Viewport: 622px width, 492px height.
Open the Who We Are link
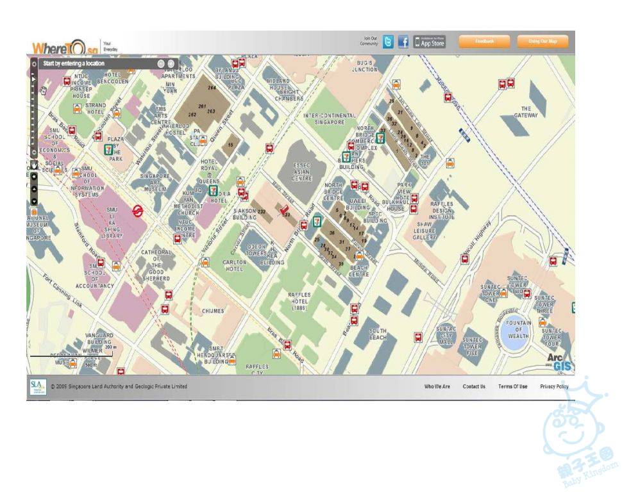[437, 387]
